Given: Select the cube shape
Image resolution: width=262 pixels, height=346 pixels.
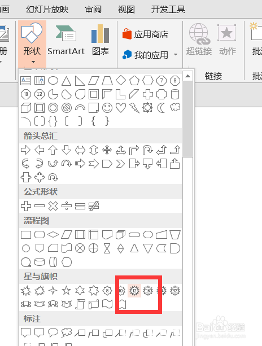Looking at the screenshot, I should 26,108.
